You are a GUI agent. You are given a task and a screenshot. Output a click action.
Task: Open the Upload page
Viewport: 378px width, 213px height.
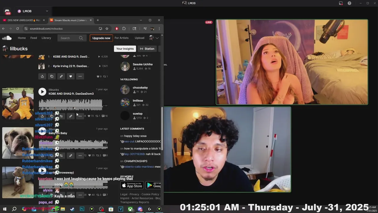tap(139, 38)
